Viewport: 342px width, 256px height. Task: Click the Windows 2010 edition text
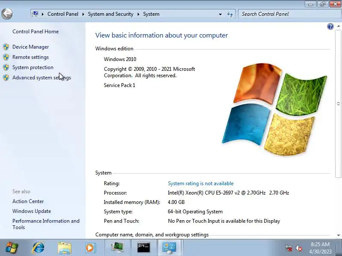(x=120, y=59)
